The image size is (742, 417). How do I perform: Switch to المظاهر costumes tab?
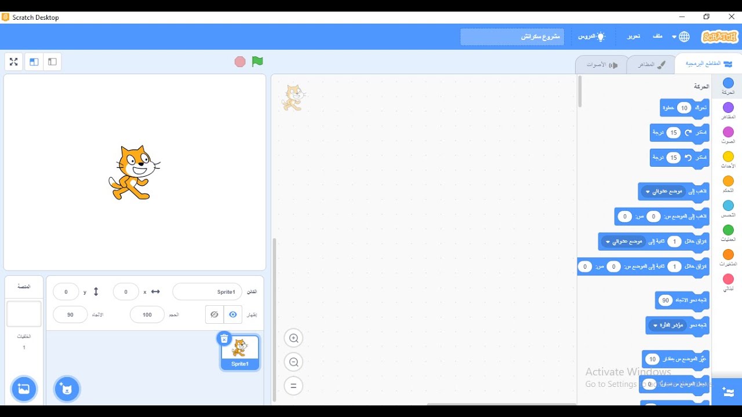coord(652,64)
